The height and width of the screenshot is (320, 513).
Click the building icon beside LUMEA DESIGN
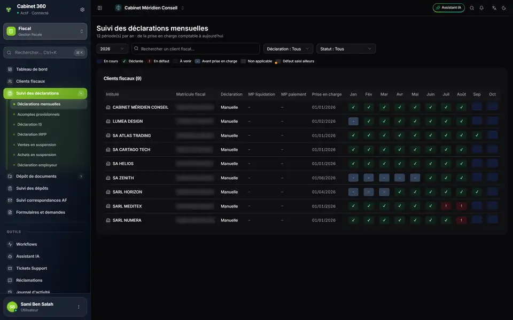pos(108,121)
